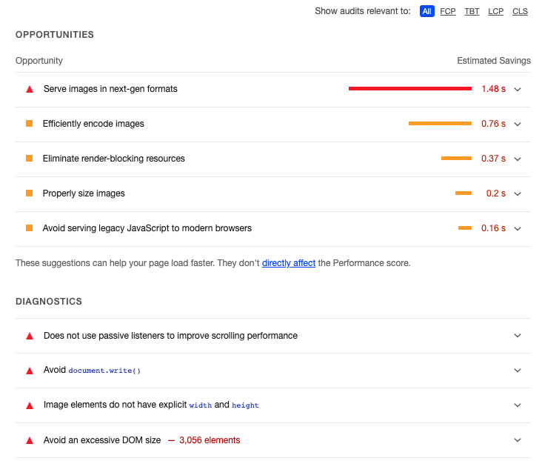This screenshot has height=461, width=542.
Task: Show audits relevant to CLS
Action: pyautogui.click(x=520, y=11)
